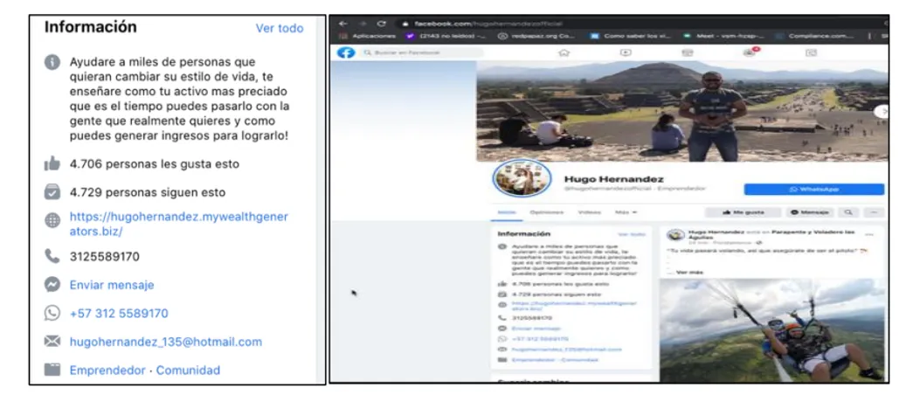Click the phone number 3125589170 text
This screenshot has height=395, width=920.
pos(105,256)
